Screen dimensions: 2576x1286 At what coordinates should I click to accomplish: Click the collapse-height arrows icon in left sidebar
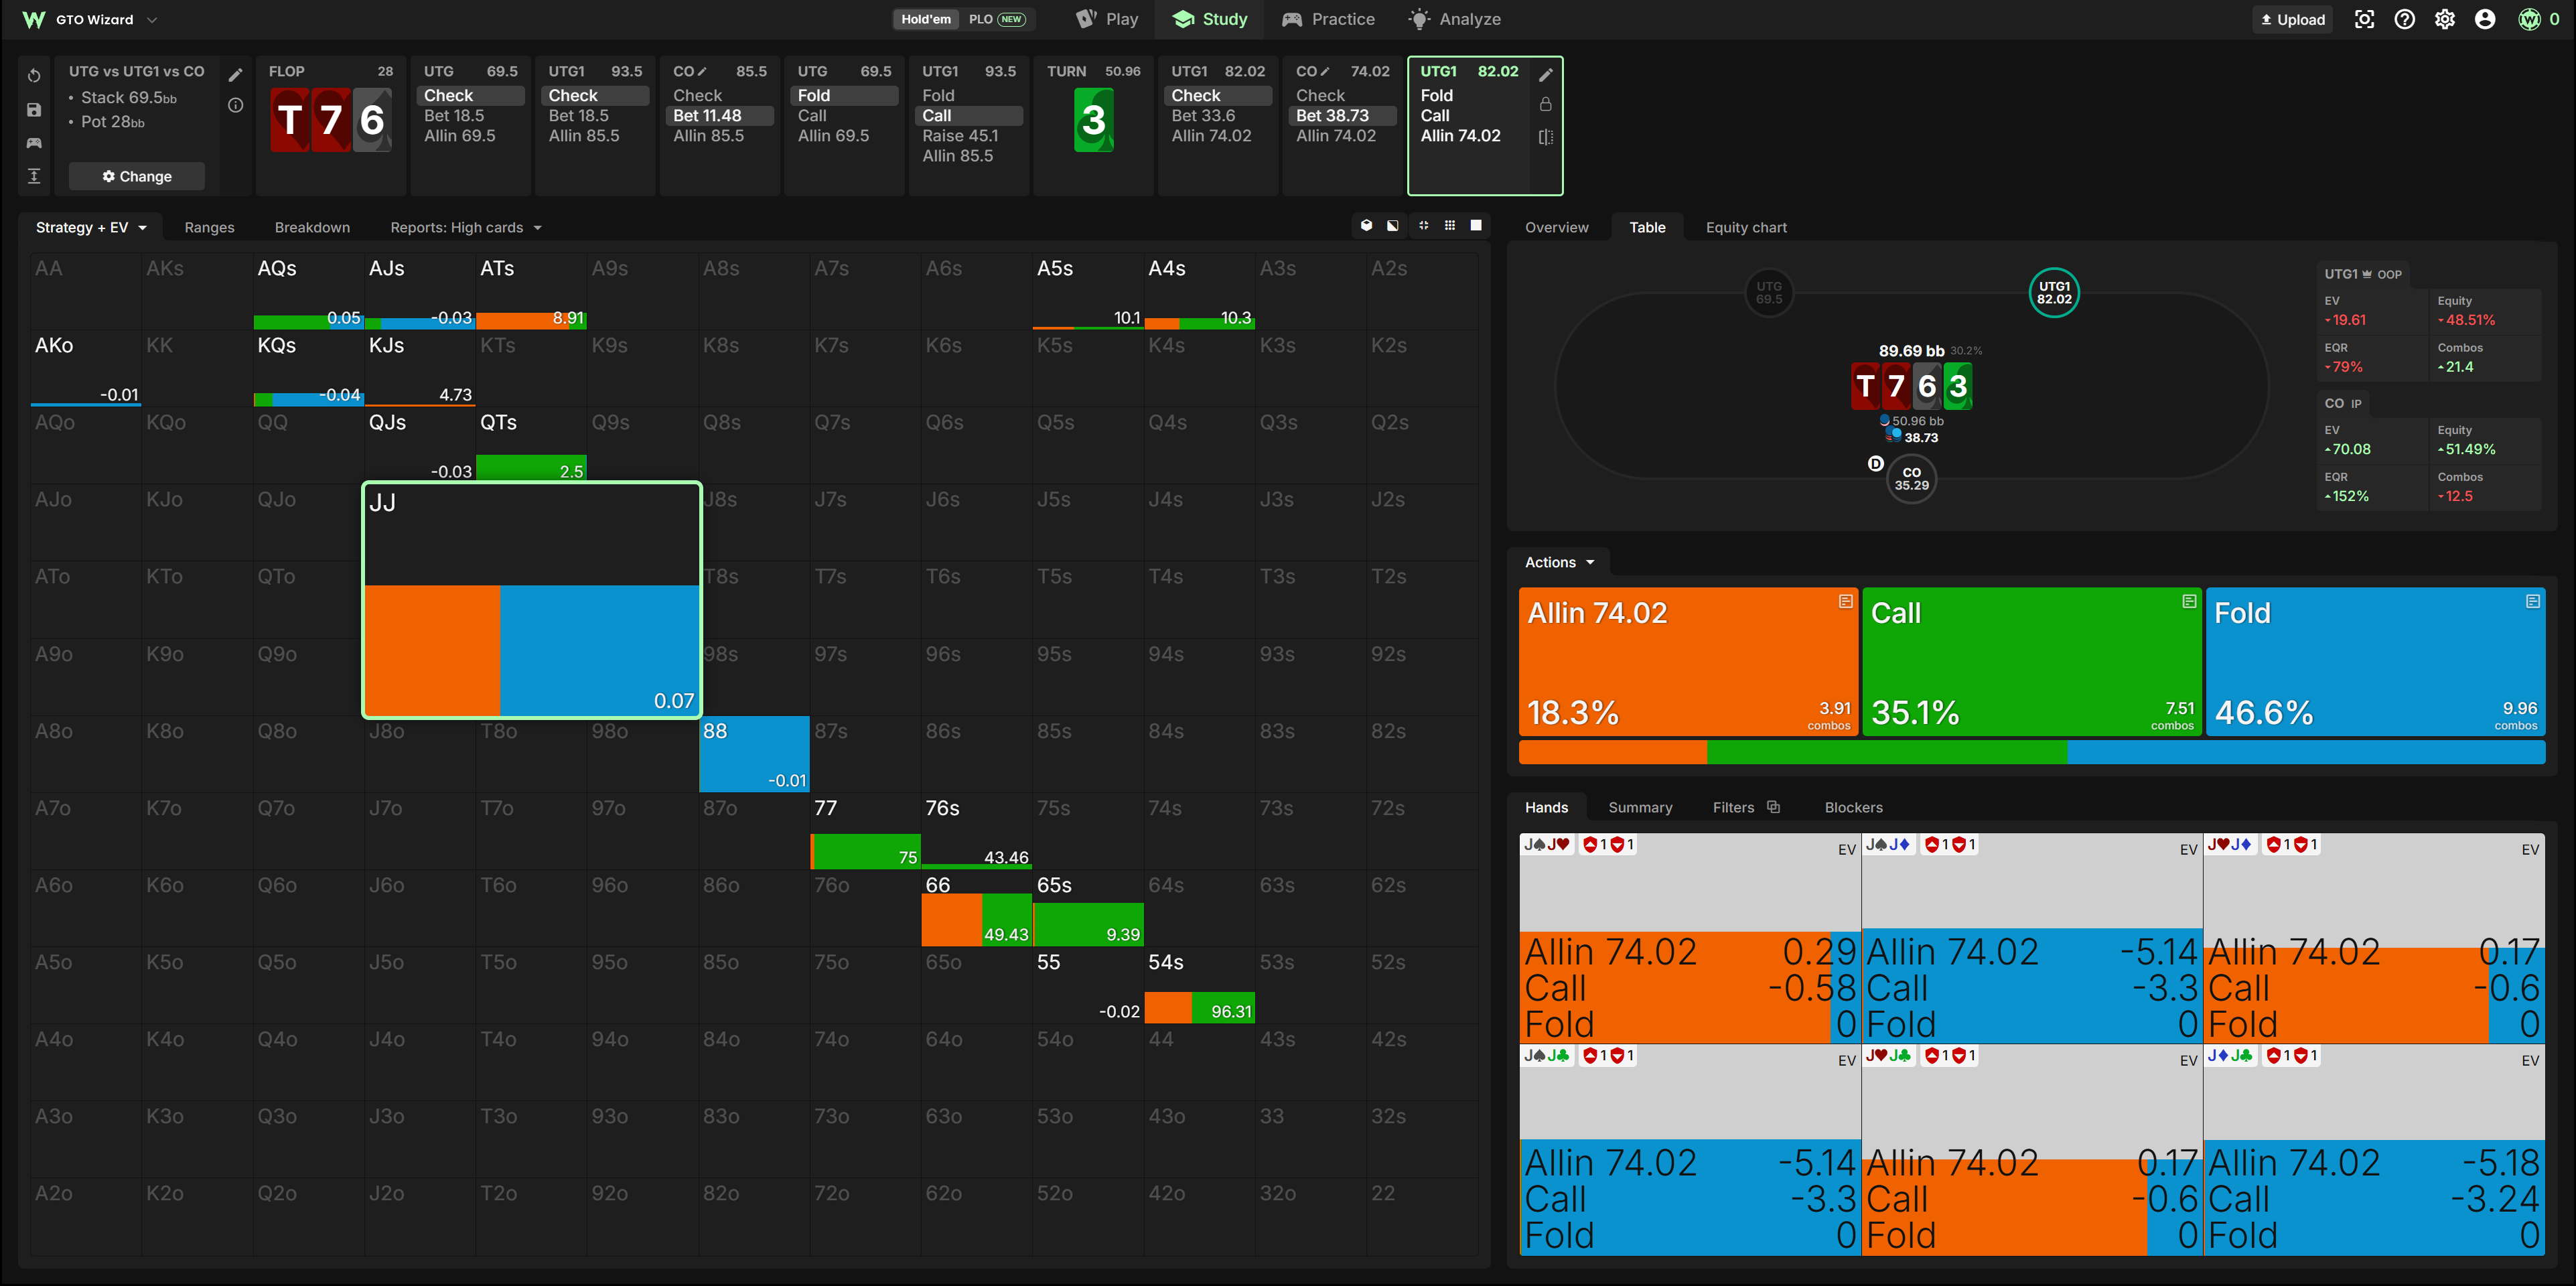tap(34, 176)
